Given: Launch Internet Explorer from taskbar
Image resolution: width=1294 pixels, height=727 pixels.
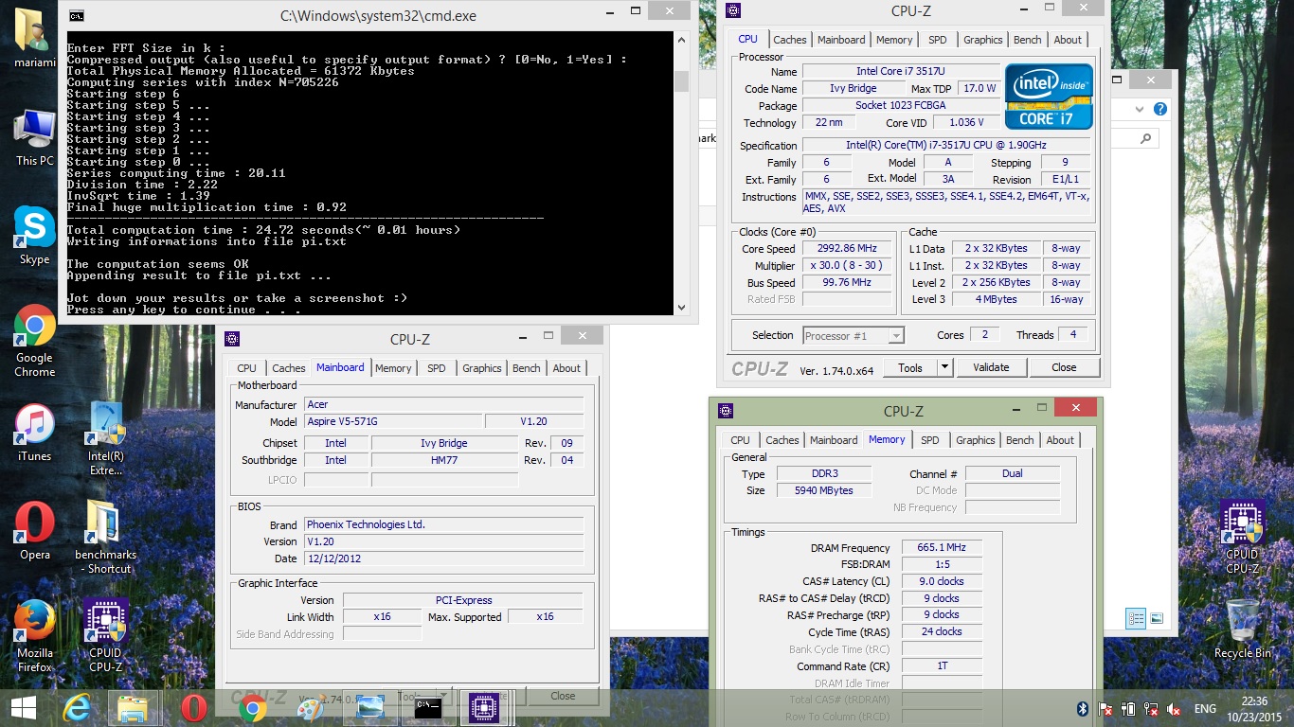Looking at the screenshot, I should click(77, 708).
